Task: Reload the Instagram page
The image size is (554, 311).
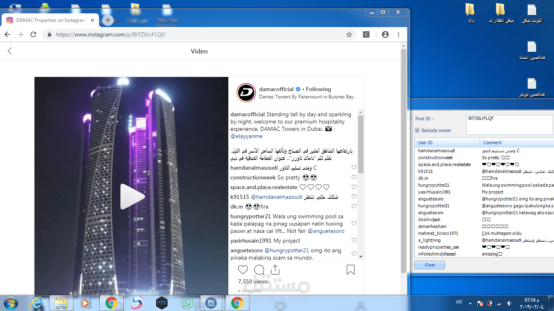Action: (x=33, y=34)
